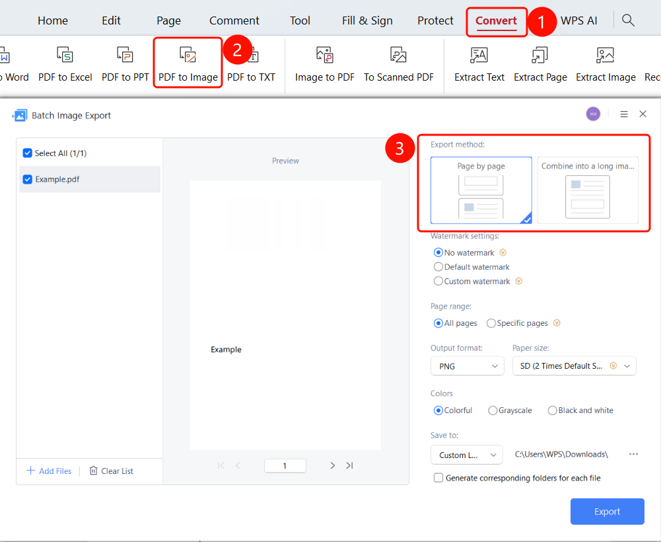
Task: Click the page number input field
Action: (x=285, y=465)
